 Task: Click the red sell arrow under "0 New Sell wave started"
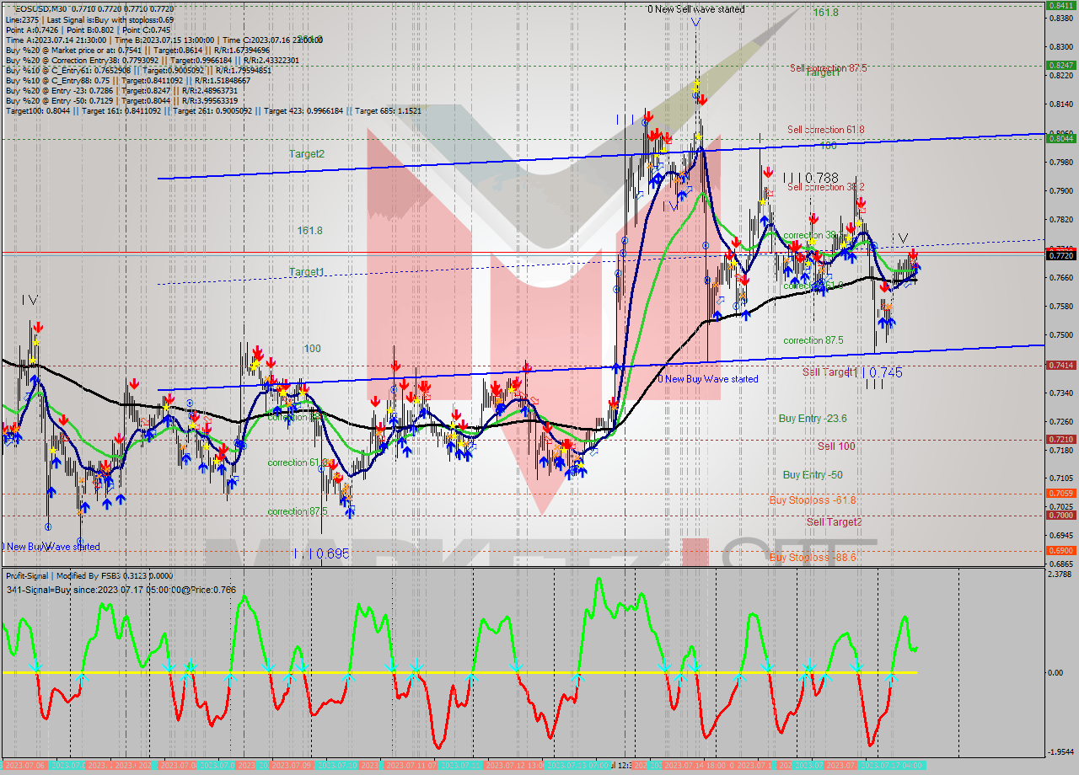coord(703,99)
